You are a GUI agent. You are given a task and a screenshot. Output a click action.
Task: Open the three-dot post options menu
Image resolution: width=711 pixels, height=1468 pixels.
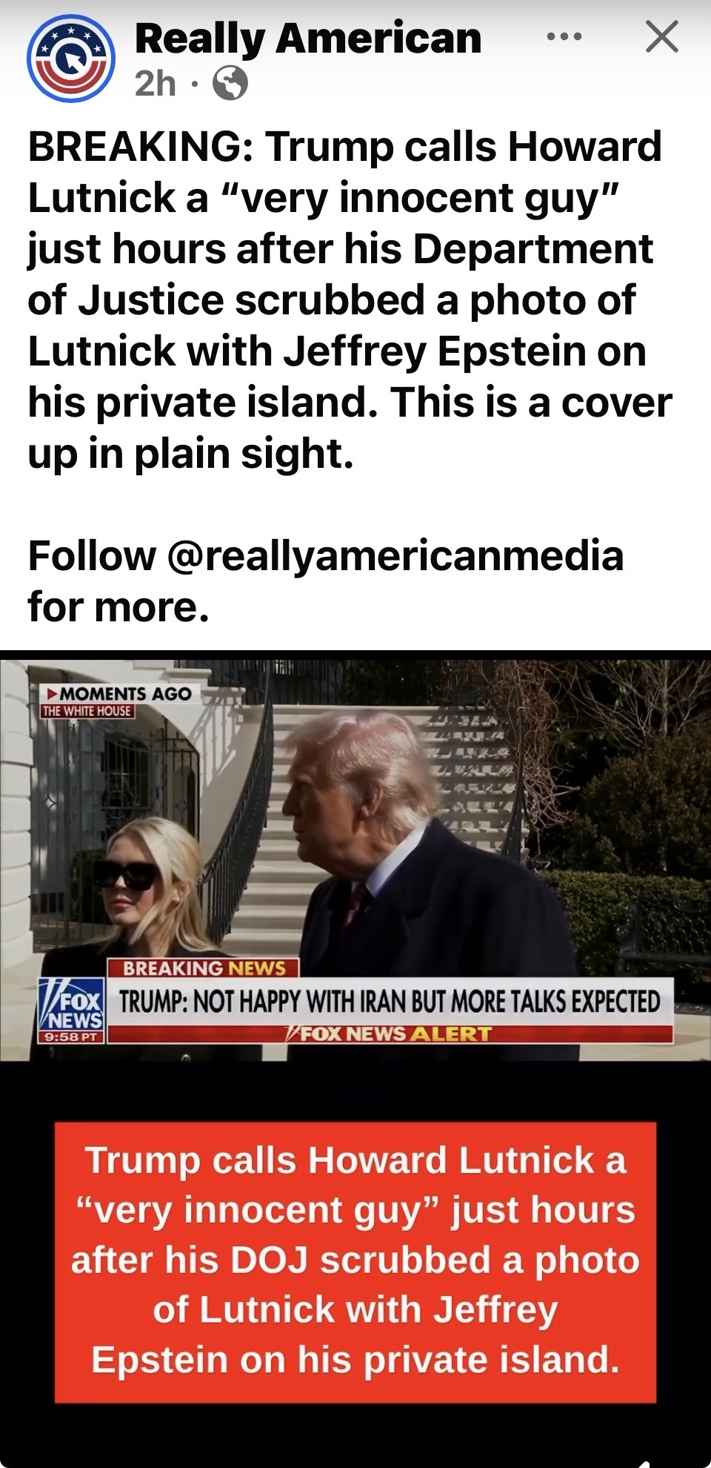point(564,36)
